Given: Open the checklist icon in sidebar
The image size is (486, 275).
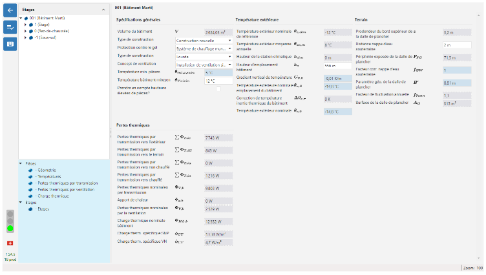Looking at the screenshot, I should coord(10,27).
